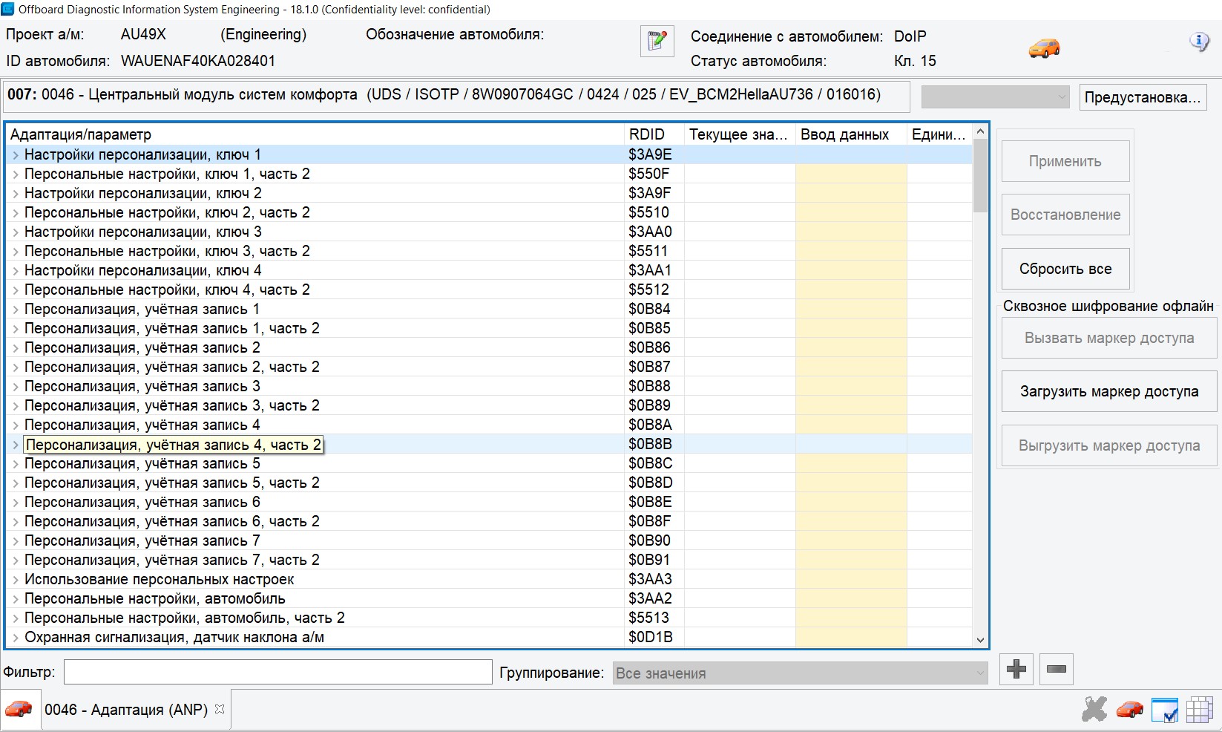The image size is (1222, 732).
Task: Click the scroll down arrow of the table
Action: (980, 640)
